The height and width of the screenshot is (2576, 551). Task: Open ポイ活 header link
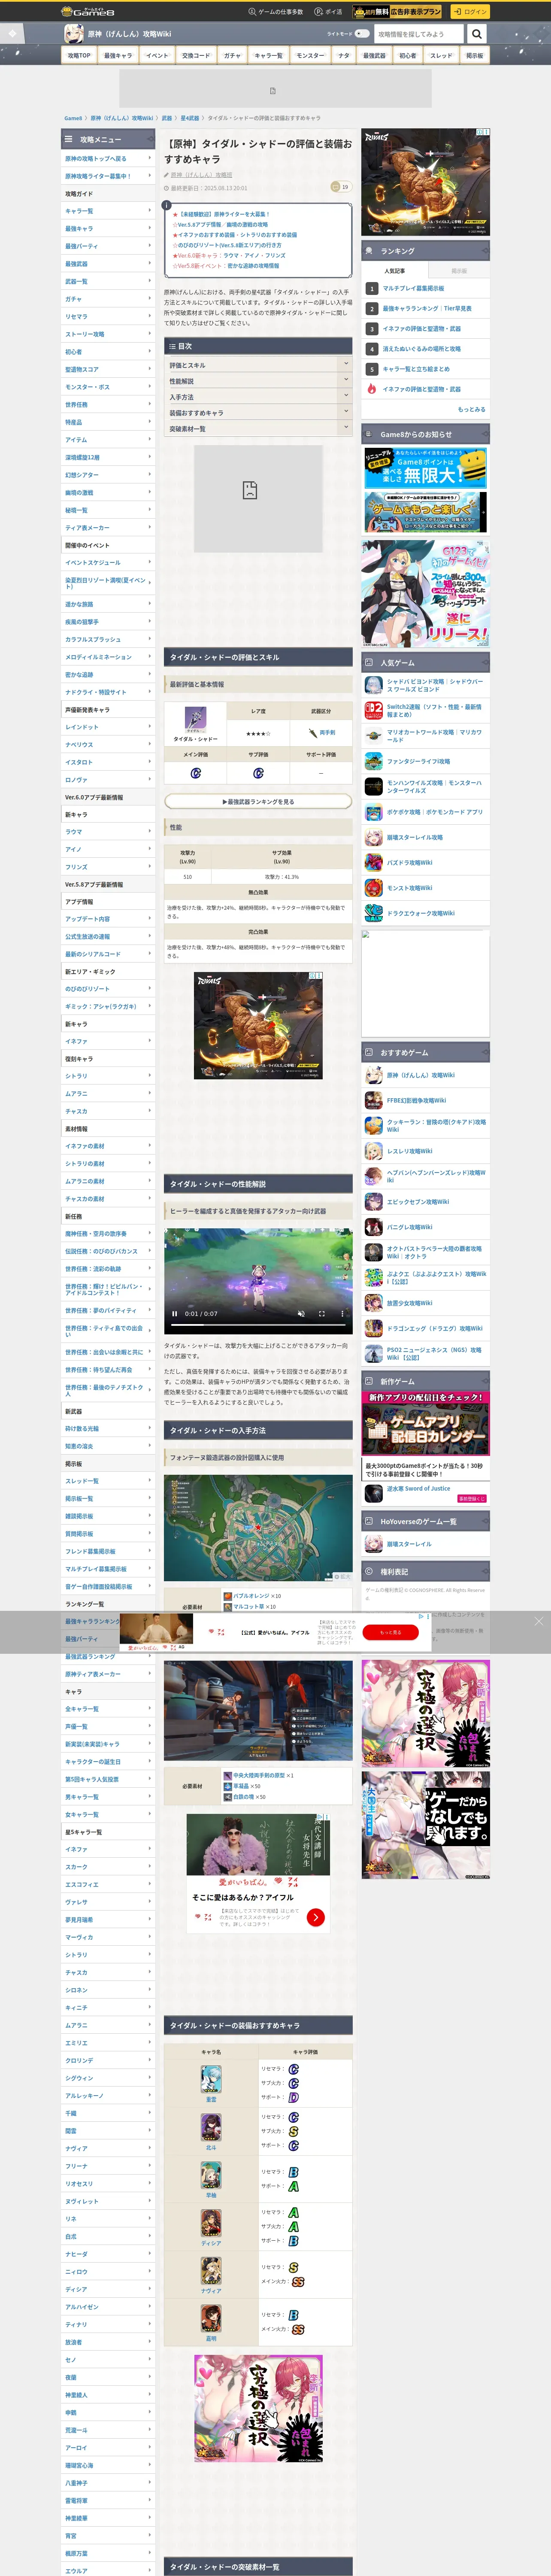click(328, 12)
